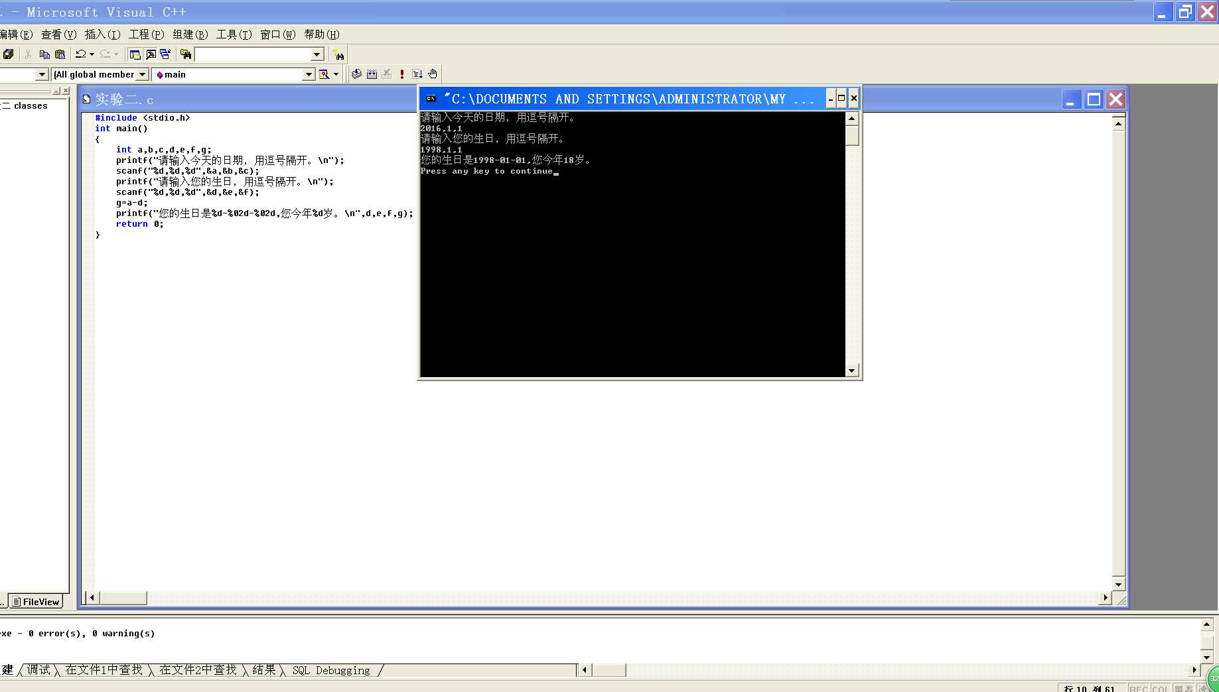Click the Compile toolbar icon

356,74
